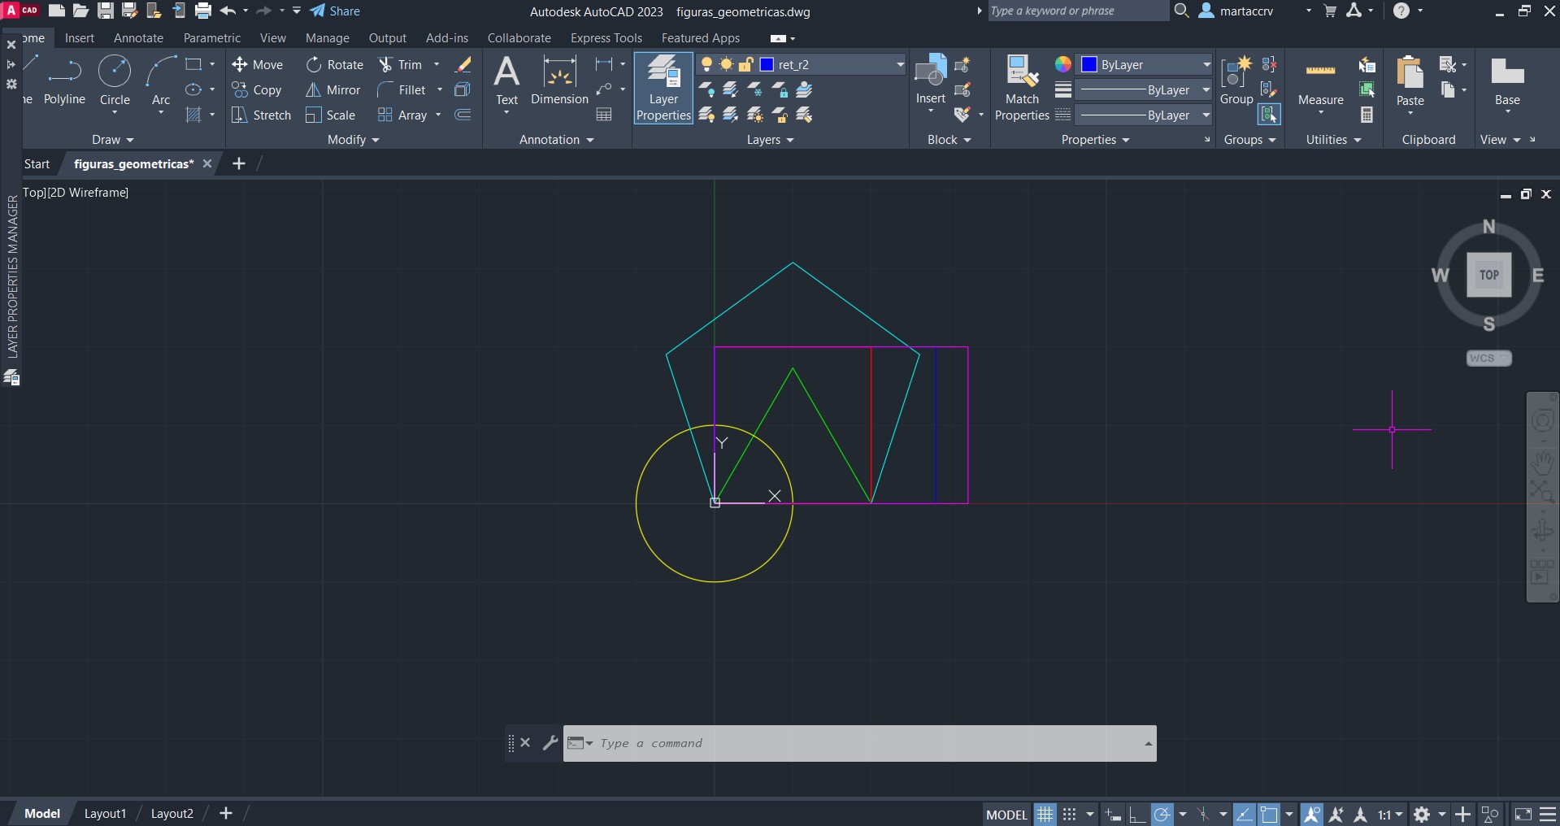Open the ret_r2 layer dropdown
This screenshot has height=826, width=1560.
900,64
